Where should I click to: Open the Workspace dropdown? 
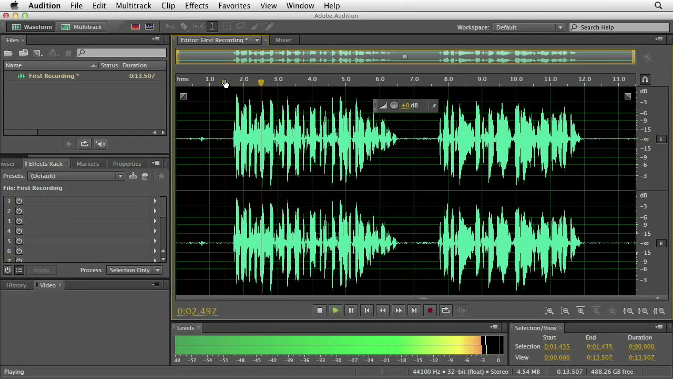coord(528,27)
